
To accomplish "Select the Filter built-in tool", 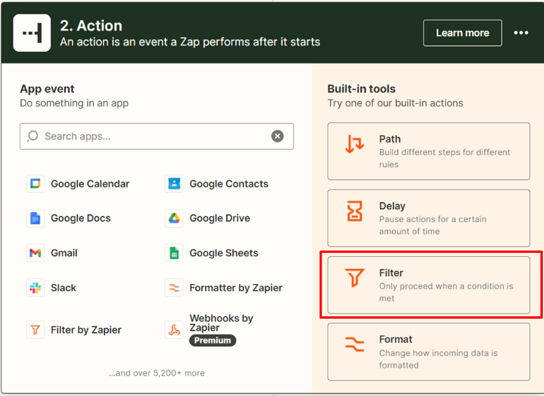I will pos(428,285).
